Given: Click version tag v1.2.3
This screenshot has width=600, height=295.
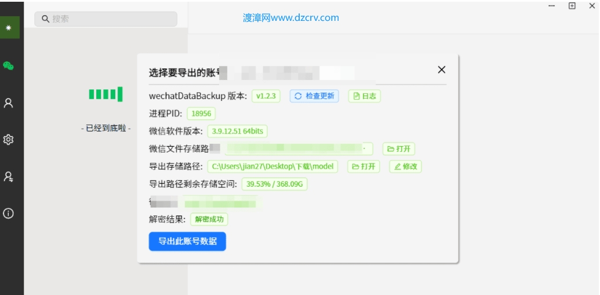Looking at the screenshot, I should click(x=266, y=96).
